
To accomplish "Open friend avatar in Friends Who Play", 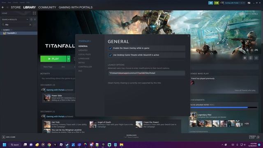I will coord(192,82).
